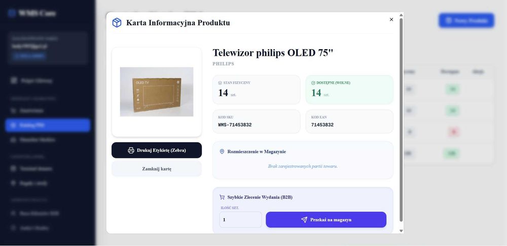507x246 pixels.
Task: Focus the Ilość szt. quantity field
Action: click(x=240, y=220)
